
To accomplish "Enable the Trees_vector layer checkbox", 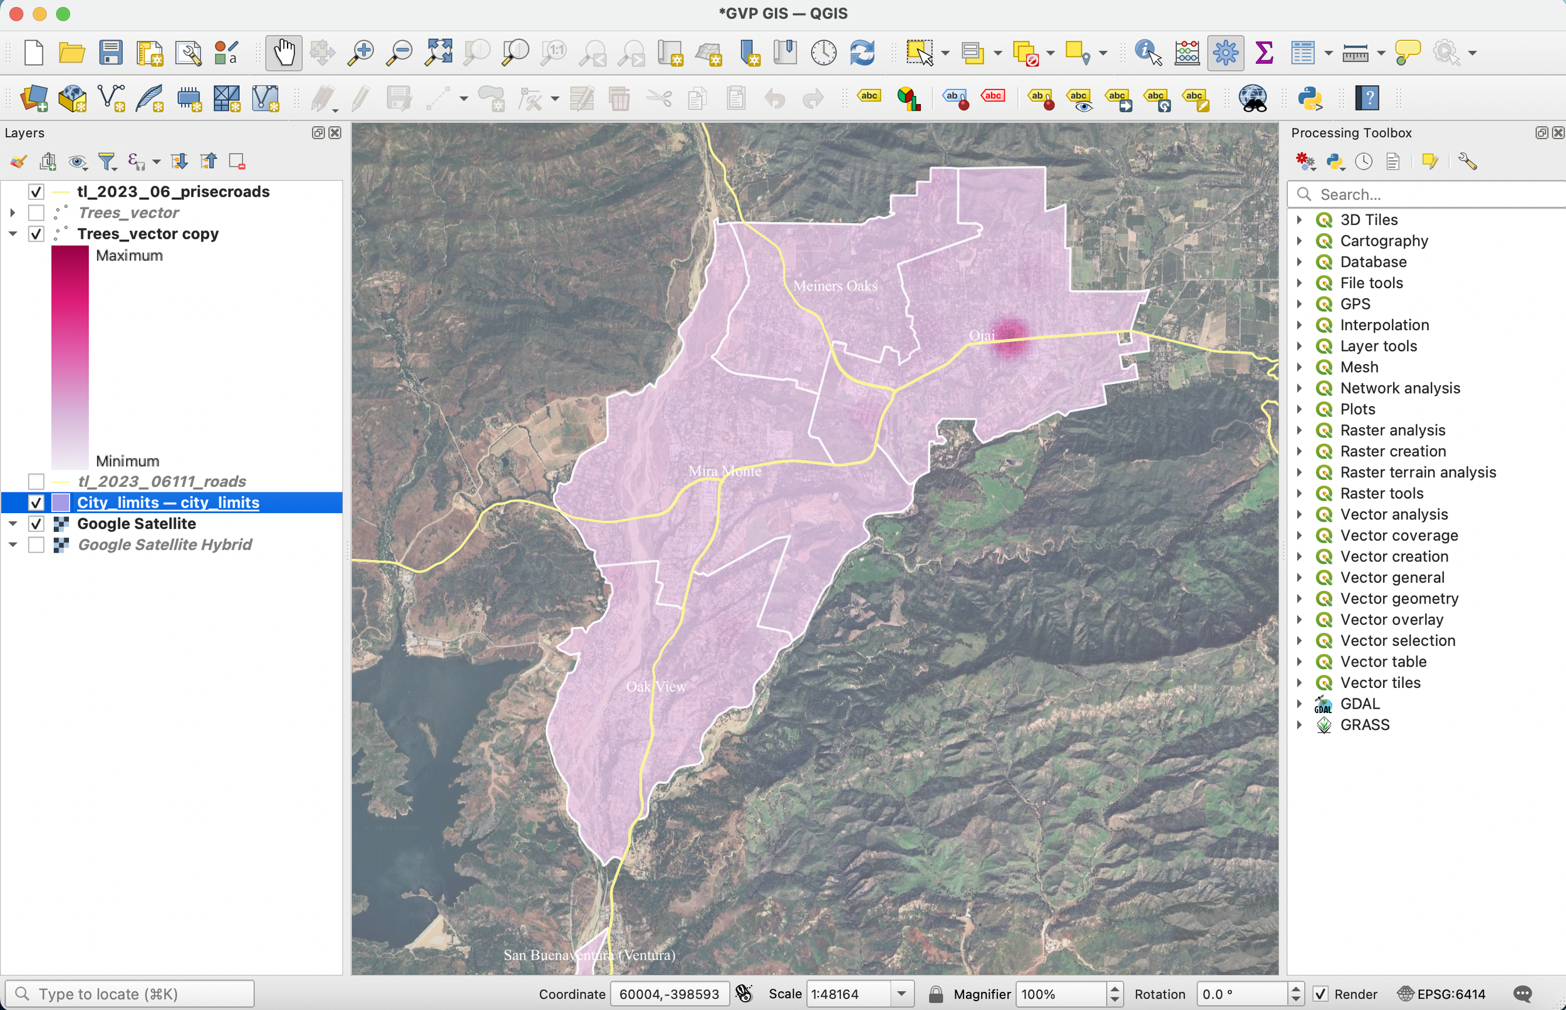I will click(x=36, y=212).
